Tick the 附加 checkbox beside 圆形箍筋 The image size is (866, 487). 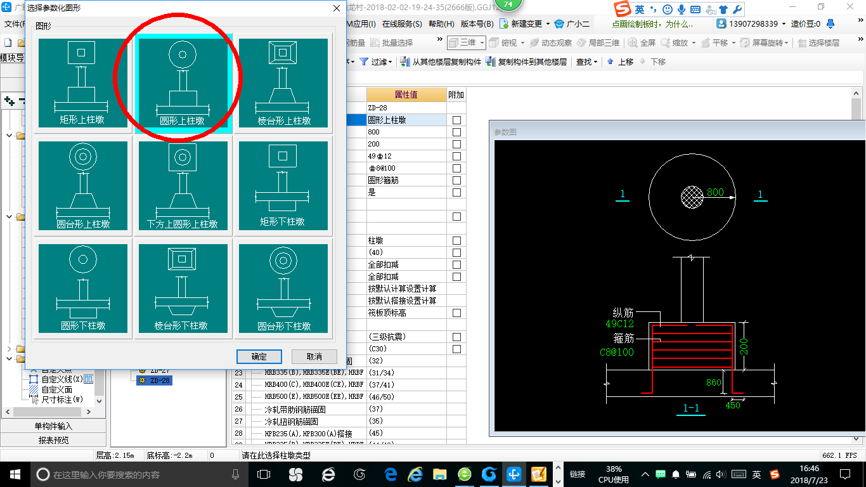pyautogui.click(x=456, y=180)
